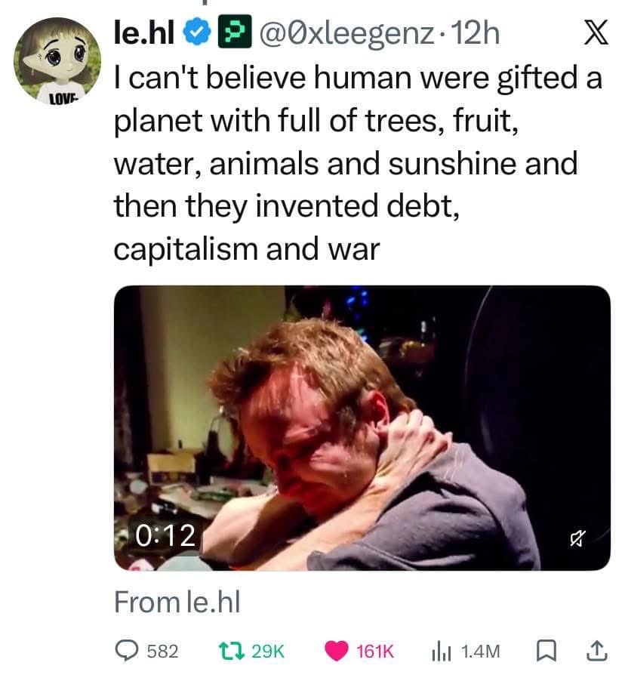The image size is (625, 675).
Task: Unmute the video with the speaker icon
Action: click(580, 537)
